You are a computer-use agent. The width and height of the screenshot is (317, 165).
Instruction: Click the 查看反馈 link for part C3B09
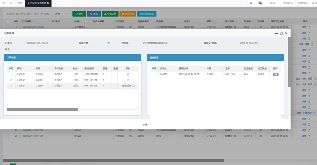pyautogui.click(x=126, y=86)
